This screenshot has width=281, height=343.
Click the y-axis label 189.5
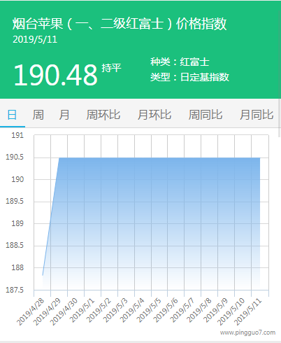tap(15, 201)
